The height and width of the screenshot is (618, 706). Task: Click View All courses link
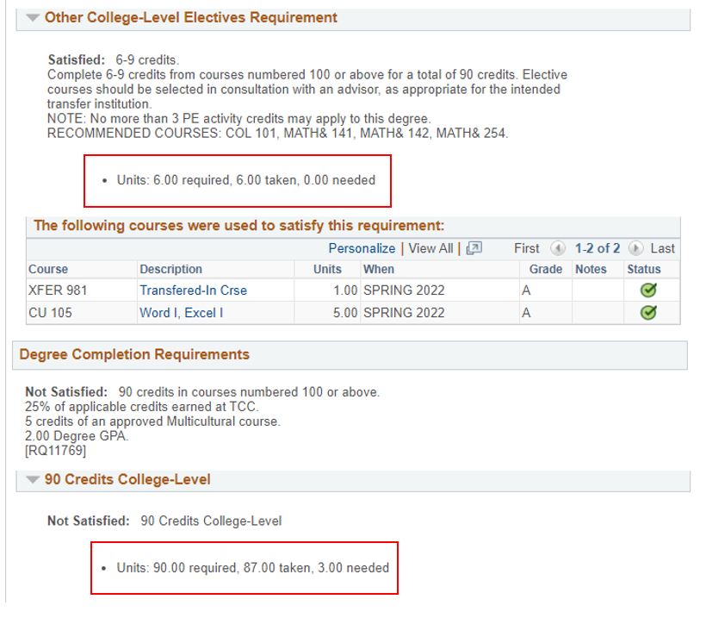coord(430,248)
